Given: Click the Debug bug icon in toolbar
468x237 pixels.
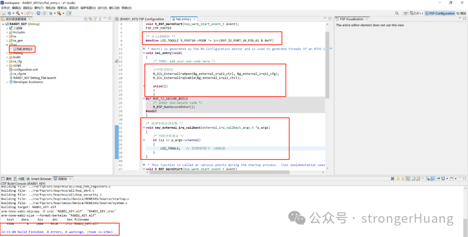Looking at the screenshot, I should click(x=51, y=13).
